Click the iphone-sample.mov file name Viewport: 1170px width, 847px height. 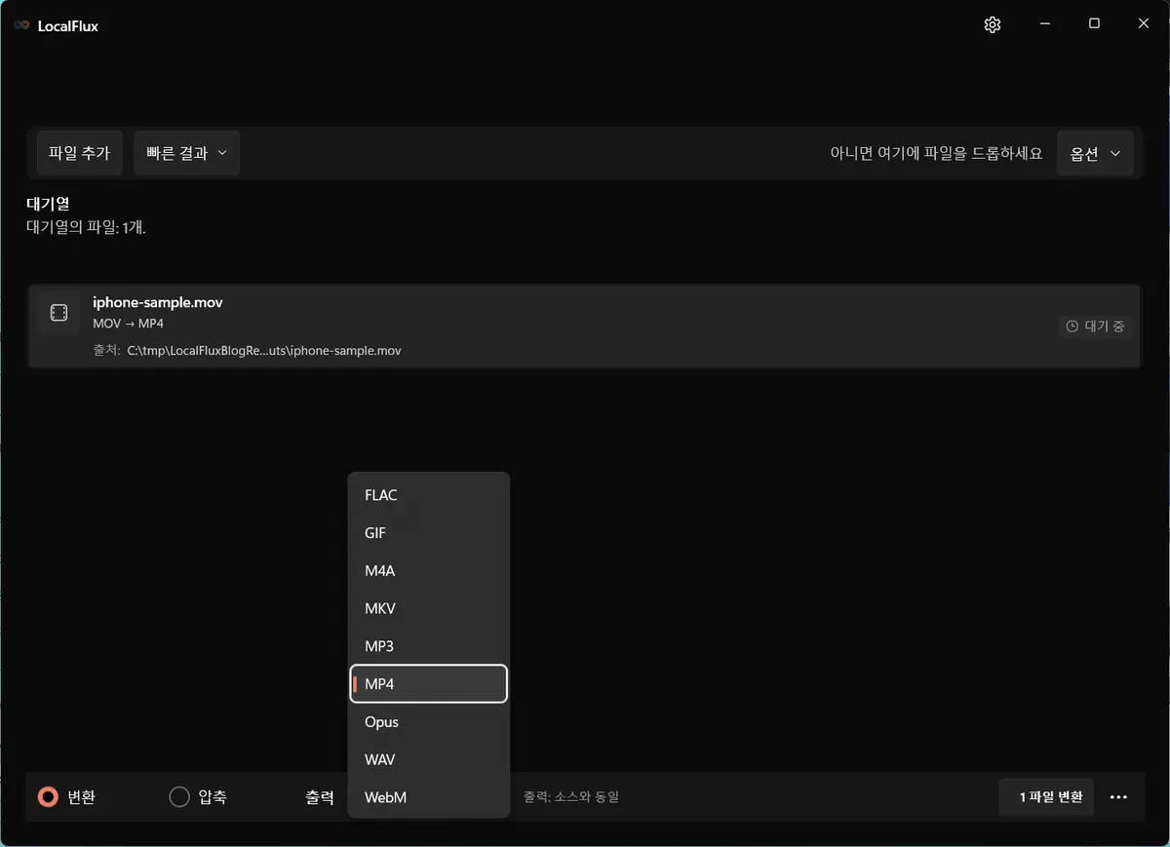click(158, 302)
